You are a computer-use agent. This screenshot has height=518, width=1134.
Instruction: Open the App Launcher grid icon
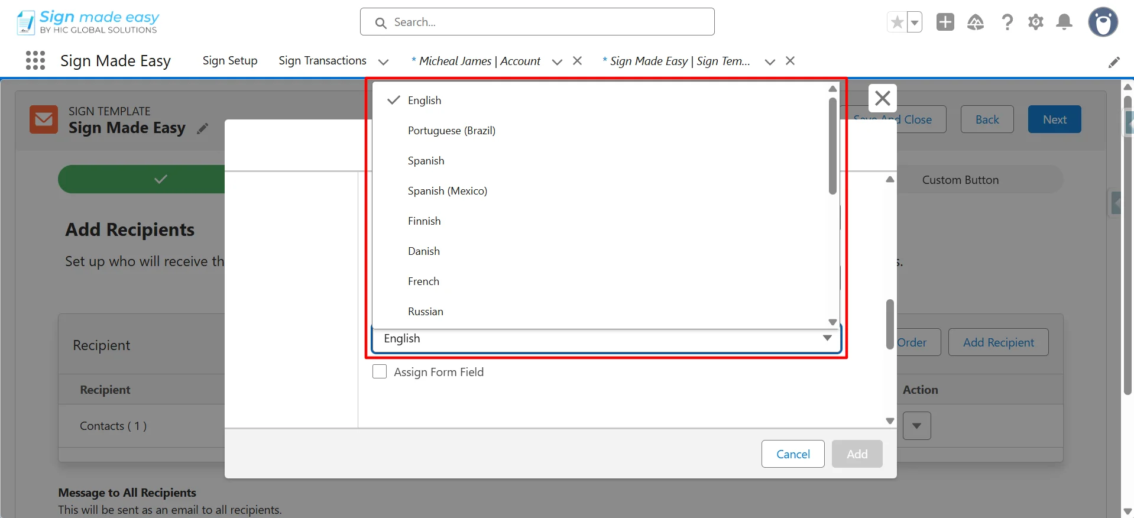tap(35, 60)
